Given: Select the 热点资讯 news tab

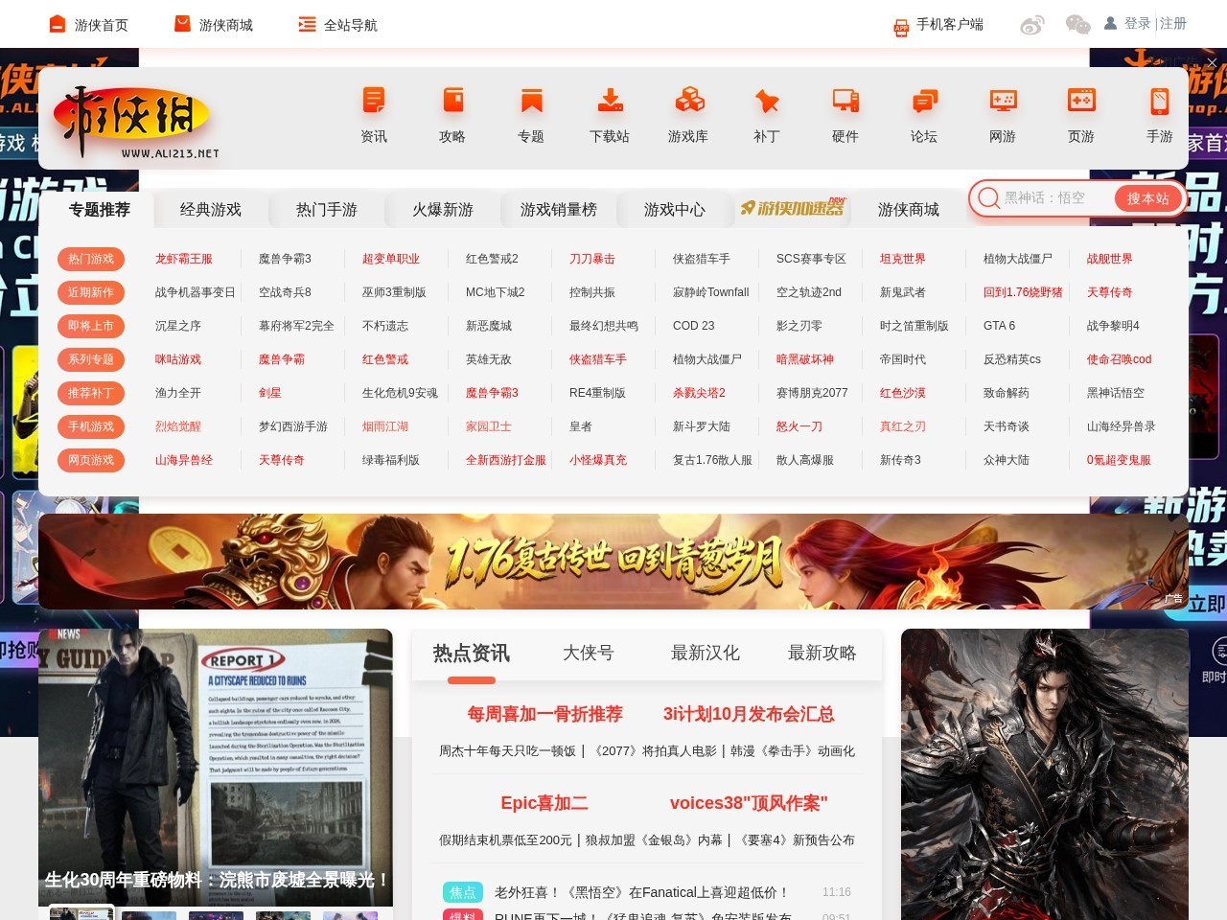Looking at the screenshot, I should click(x=472, y=653).
